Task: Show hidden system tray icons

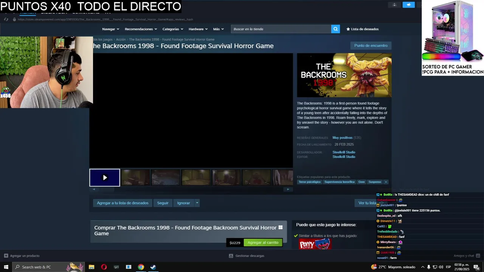Action: (423, 267)
